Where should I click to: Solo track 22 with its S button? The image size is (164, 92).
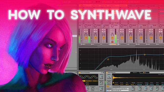point(122,40)
